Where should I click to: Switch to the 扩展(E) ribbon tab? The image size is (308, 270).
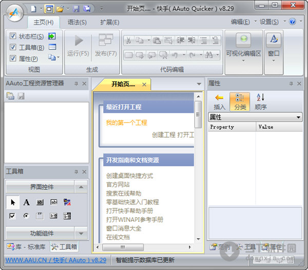tap(110, 22)
